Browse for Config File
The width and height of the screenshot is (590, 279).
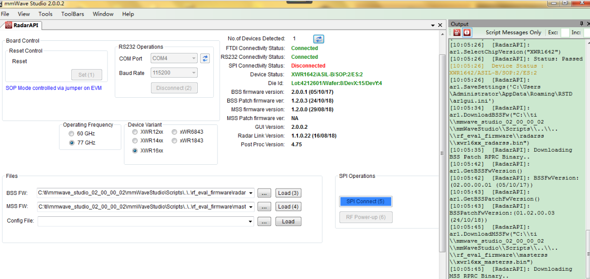pyautogui.click(x=264, y=222)
